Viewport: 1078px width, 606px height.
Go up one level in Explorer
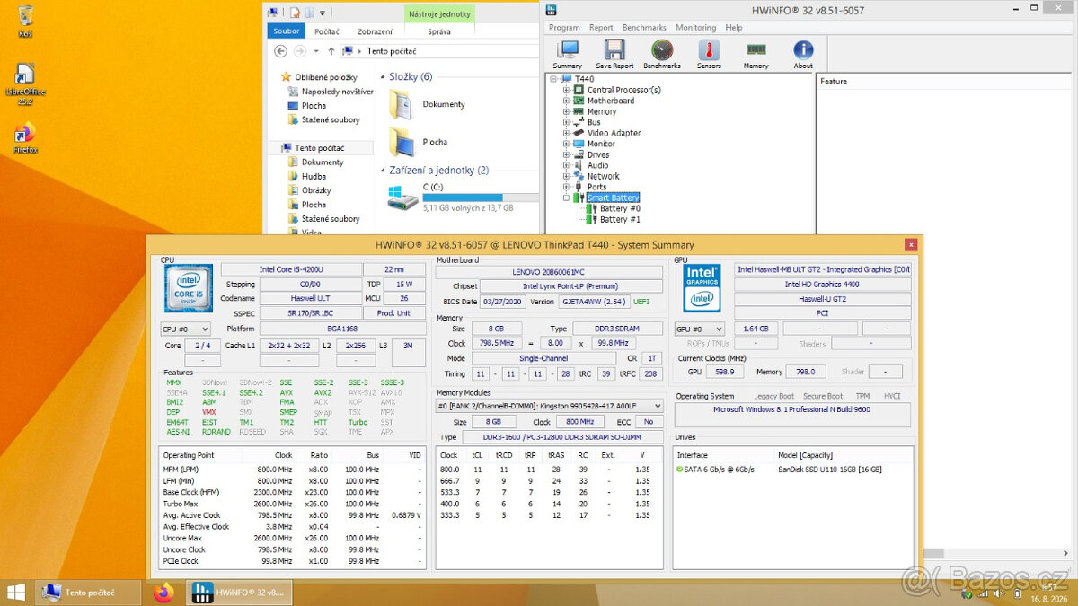coord(331,51)
